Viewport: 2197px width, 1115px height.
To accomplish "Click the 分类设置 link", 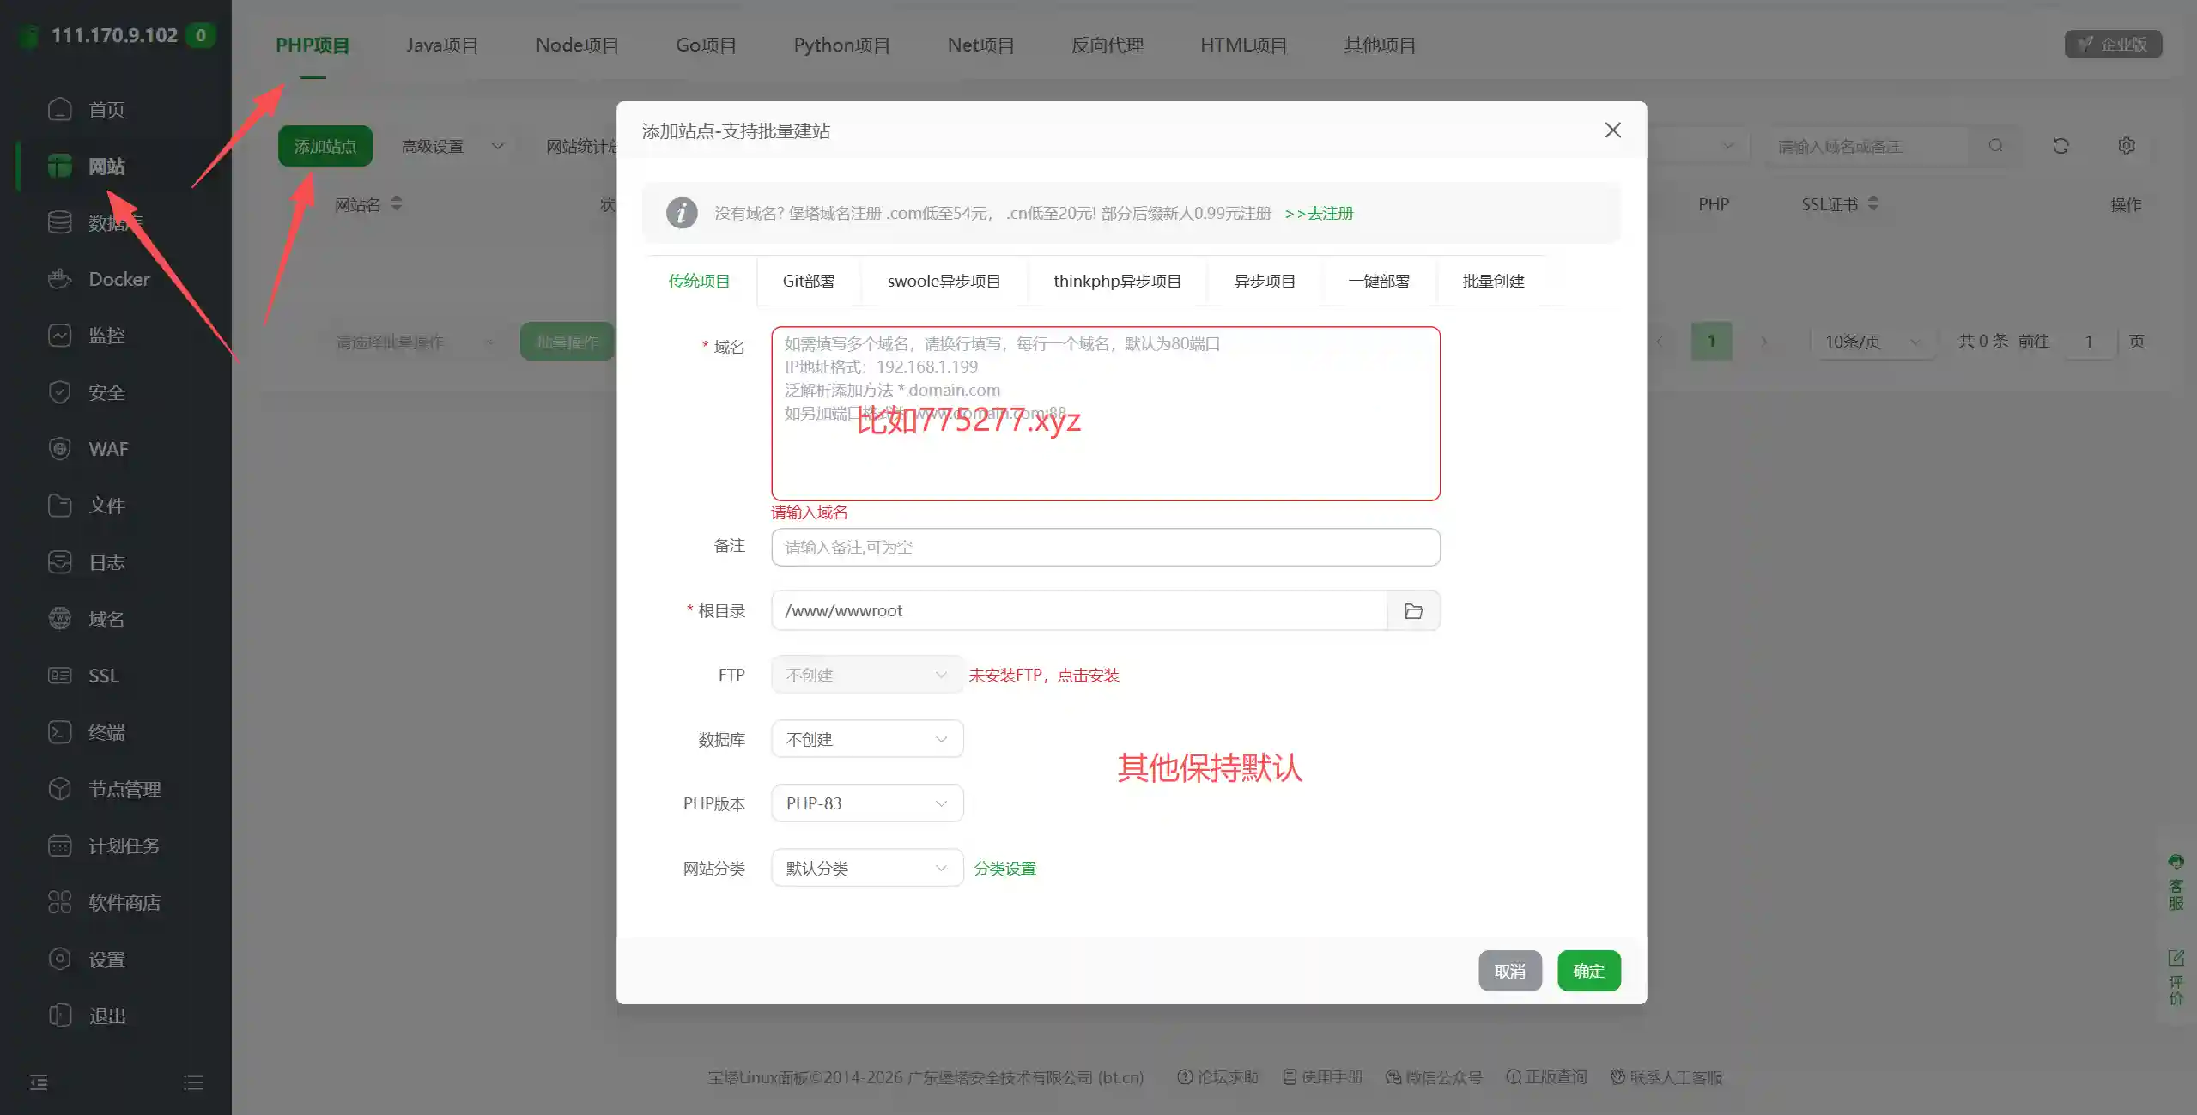I will tap(1004, 868).
